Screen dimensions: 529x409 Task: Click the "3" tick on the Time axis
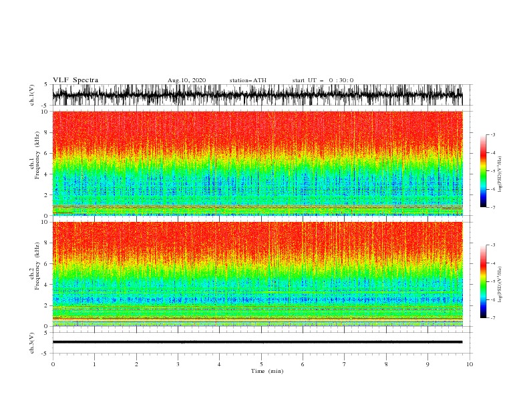coord(178,364)
